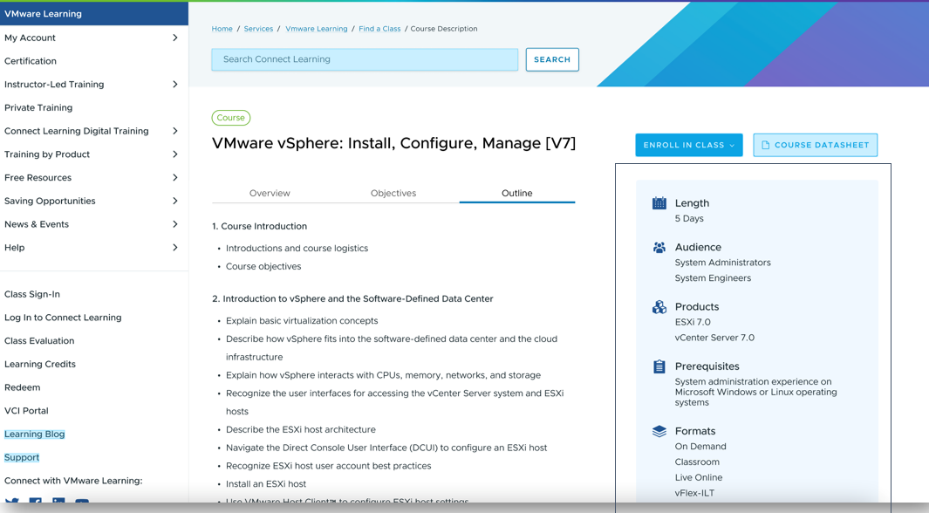The image size is (929, 513).
Task: Click the document icon in Course Datasheet button
Action: coord(766,145)
